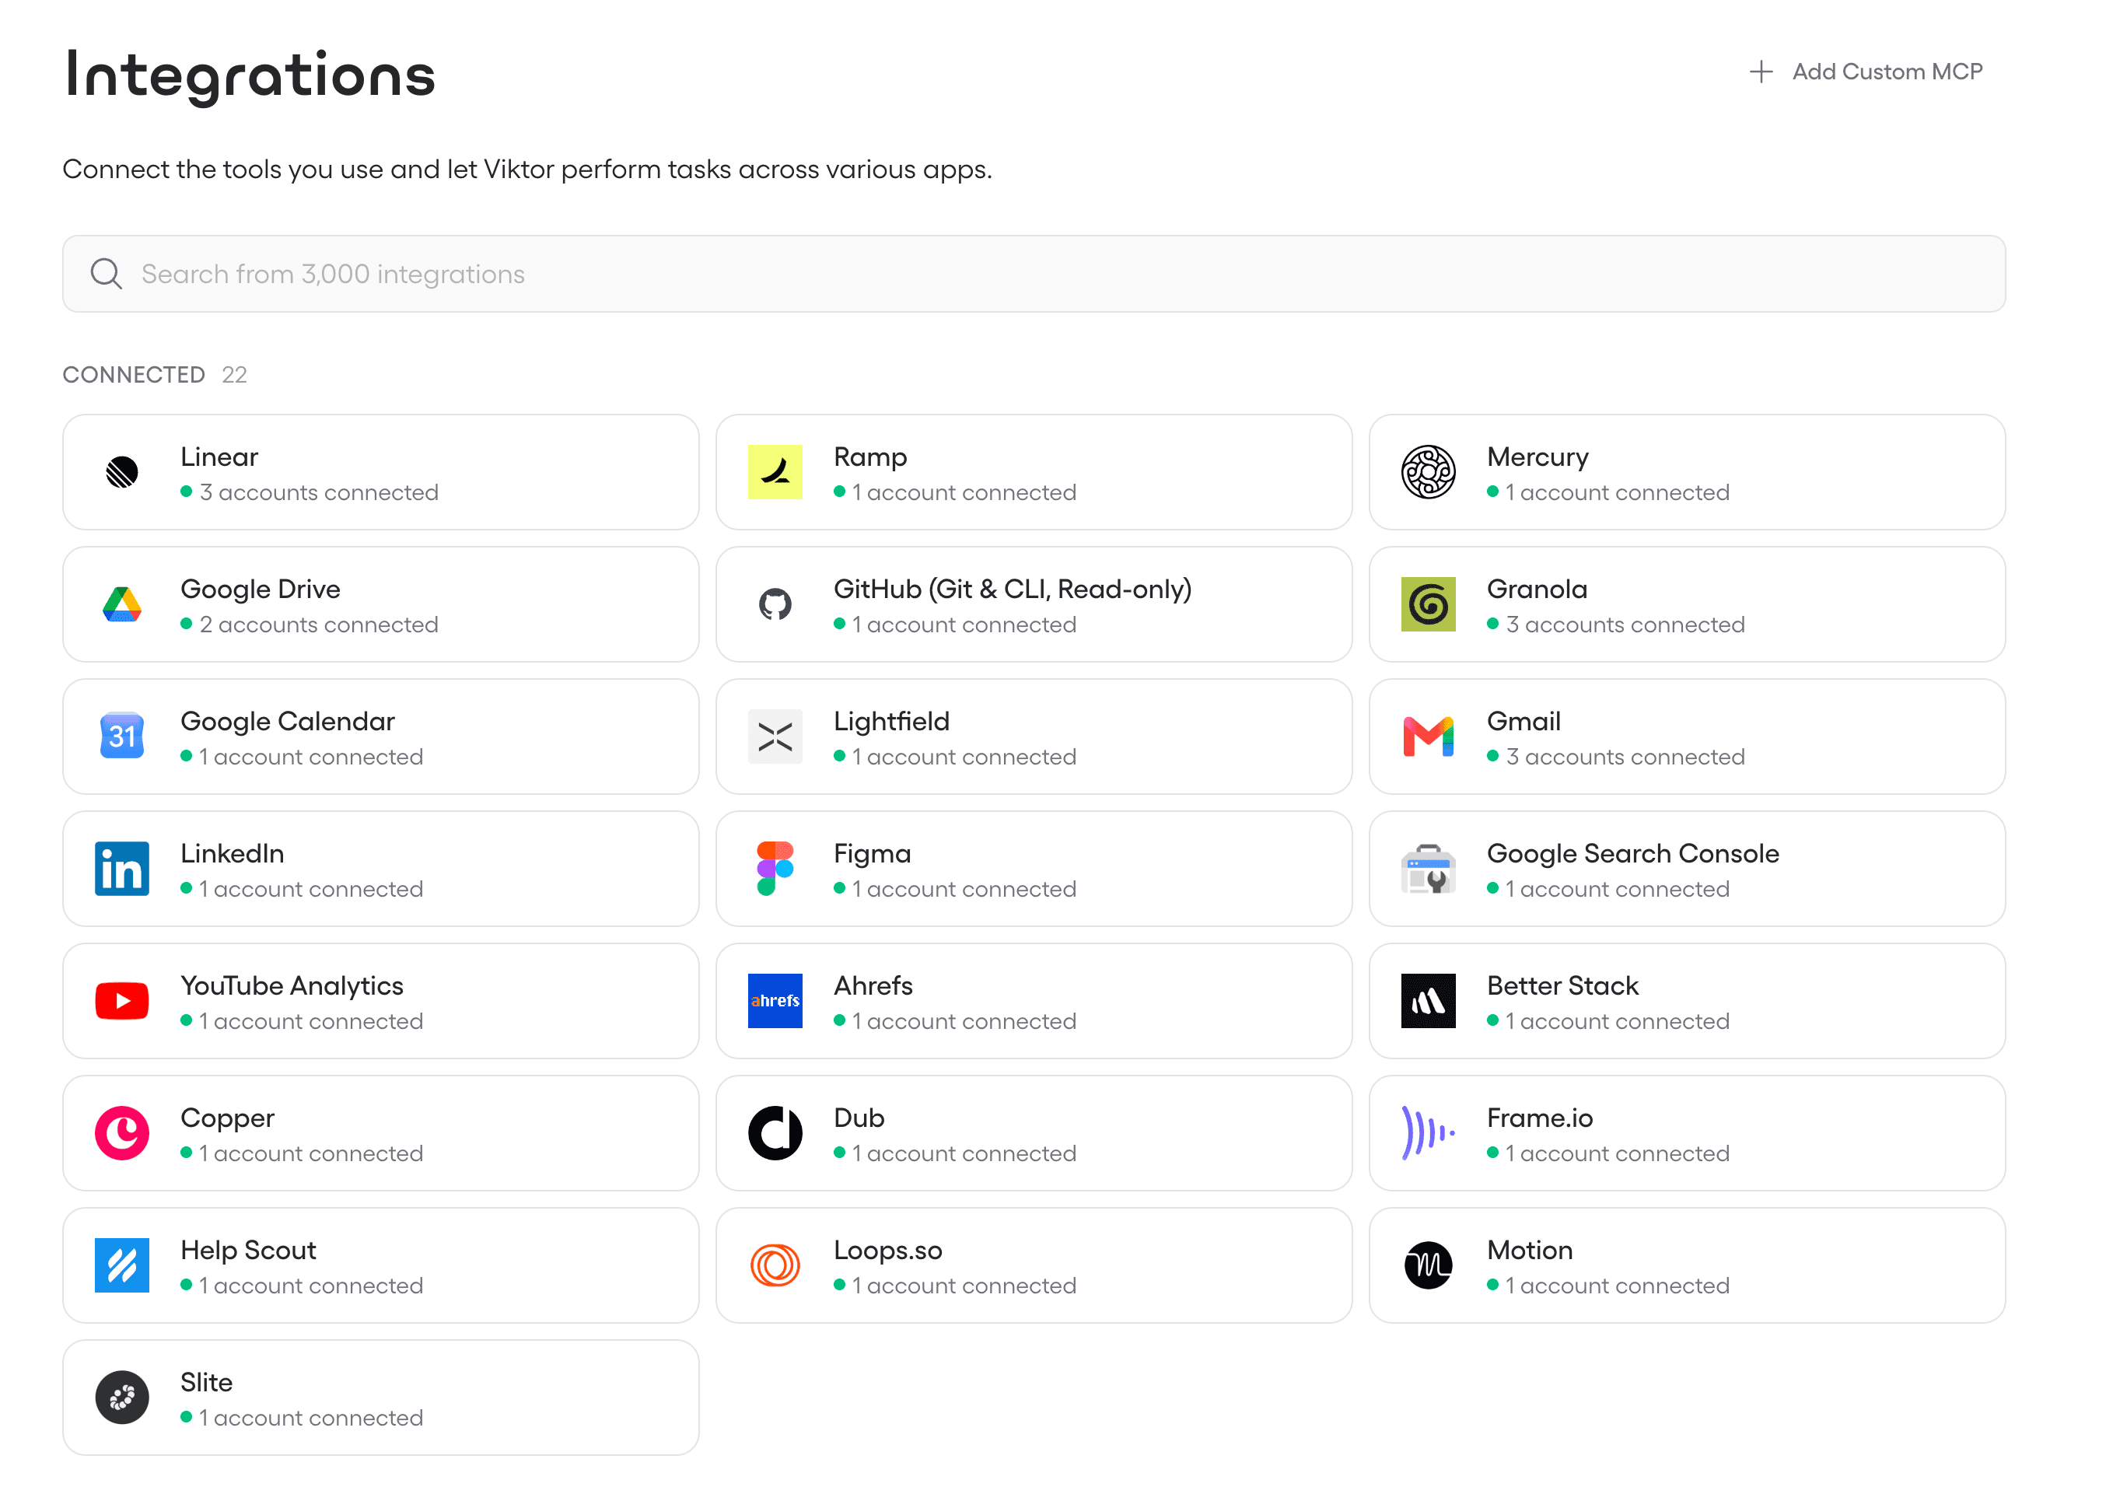
Task: Click the Google Drive logo icon
Action: [x=122, y=604]
